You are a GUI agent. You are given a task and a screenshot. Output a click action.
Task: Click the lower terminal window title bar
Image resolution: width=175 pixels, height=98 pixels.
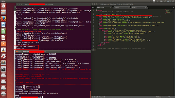click(x=53, y=52)
